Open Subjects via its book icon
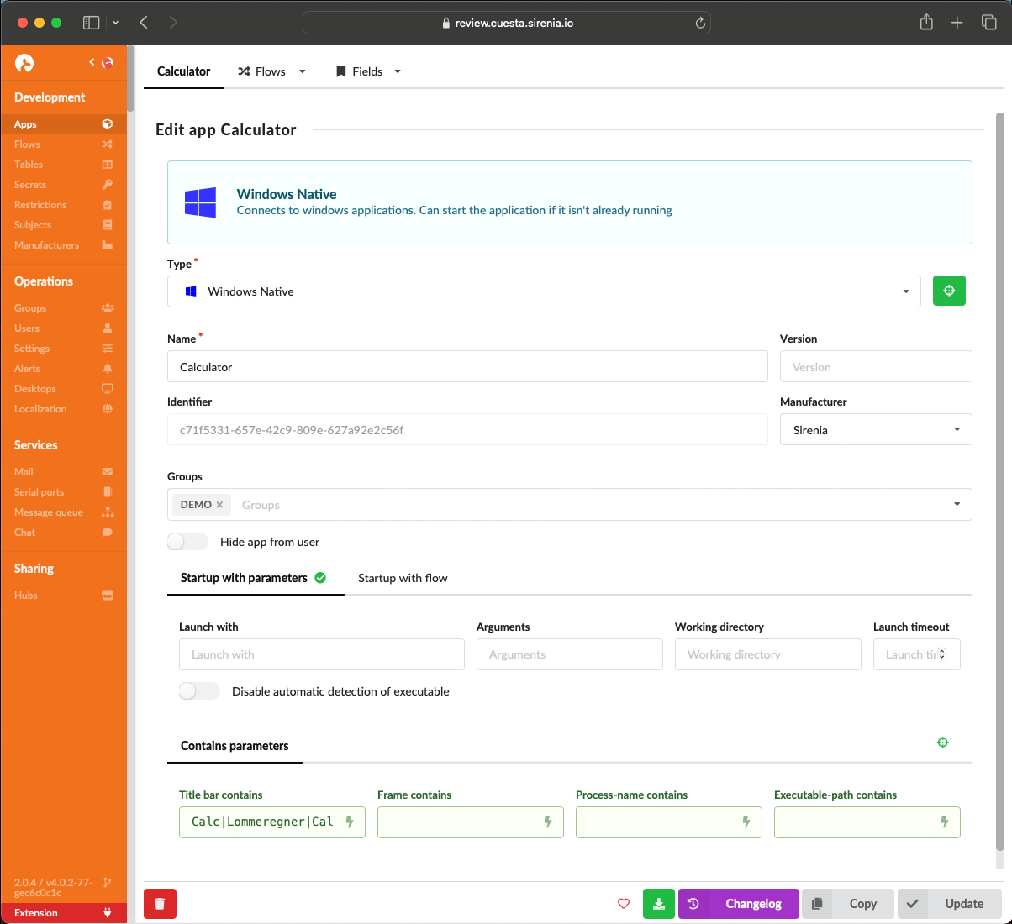 coord(108,225)
